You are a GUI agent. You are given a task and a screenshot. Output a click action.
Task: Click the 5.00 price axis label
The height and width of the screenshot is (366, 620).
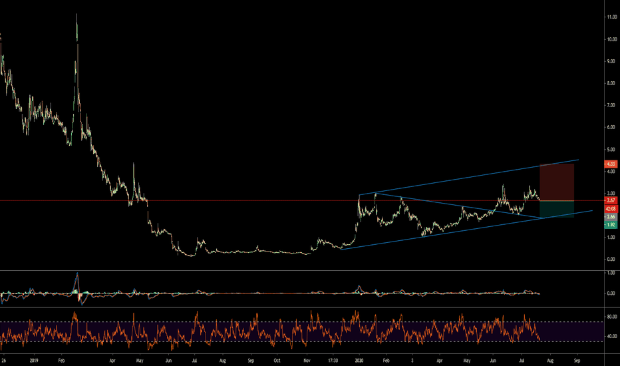pos(611,149)
